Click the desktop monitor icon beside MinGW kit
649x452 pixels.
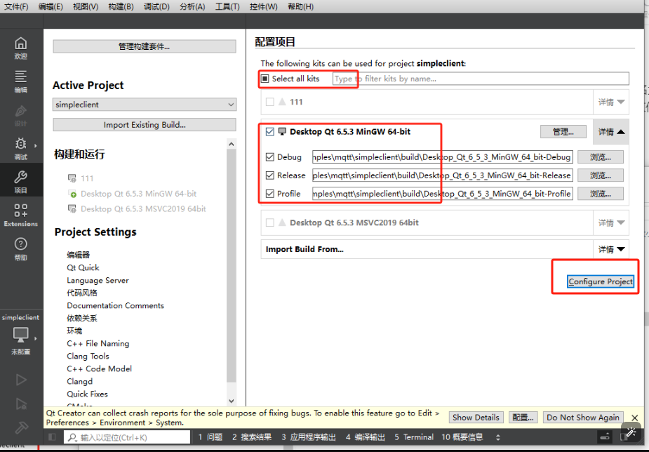click(x=282, y=132)
